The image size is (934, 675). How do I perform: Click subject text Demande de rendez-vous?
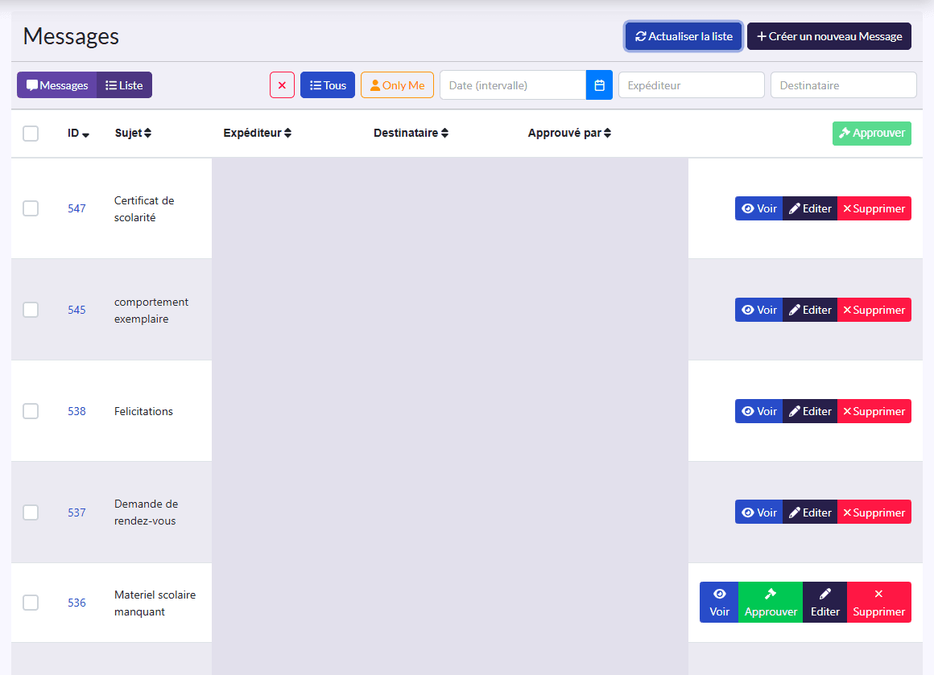coord(146,512)
